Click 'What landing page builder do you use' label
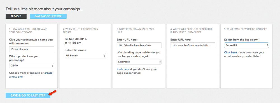This screenshot has width=280, height=103. coord(138,54)
